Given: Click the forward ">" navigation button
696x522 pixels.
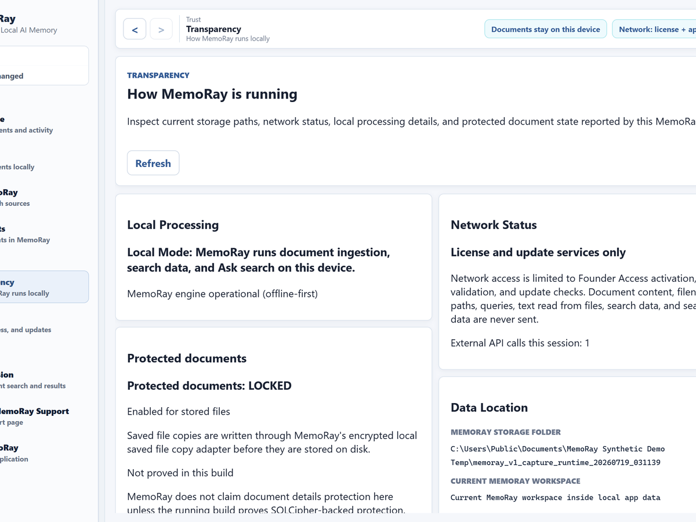Looking at the screenshot, I should [x=161, y=29].
